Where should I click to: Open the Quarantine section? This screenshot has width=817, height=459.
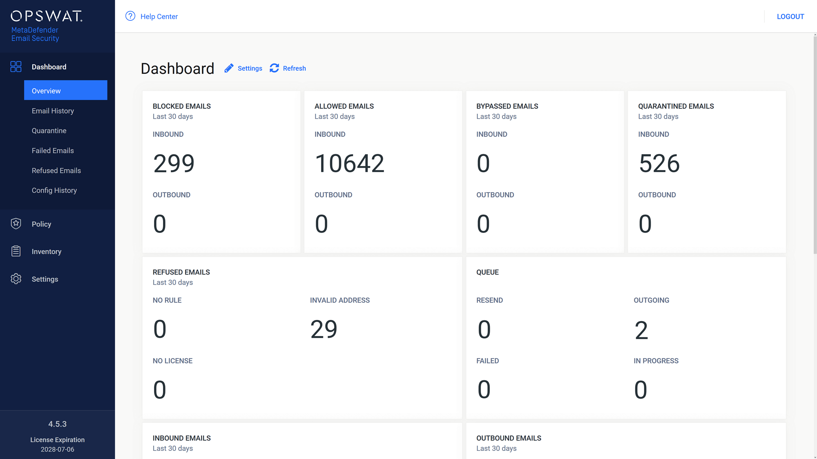(49, 131)
